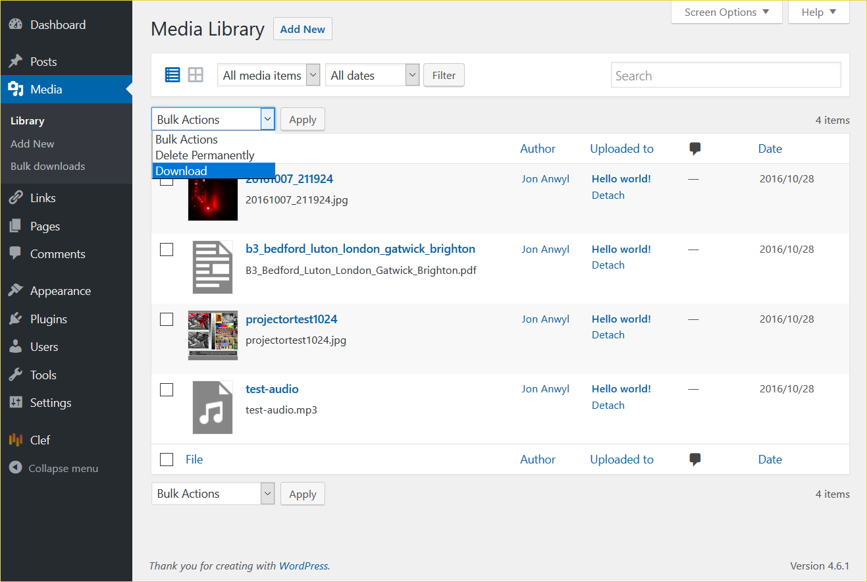Switch to list view icon
867x582 pixels.
[x=172, y=75]
